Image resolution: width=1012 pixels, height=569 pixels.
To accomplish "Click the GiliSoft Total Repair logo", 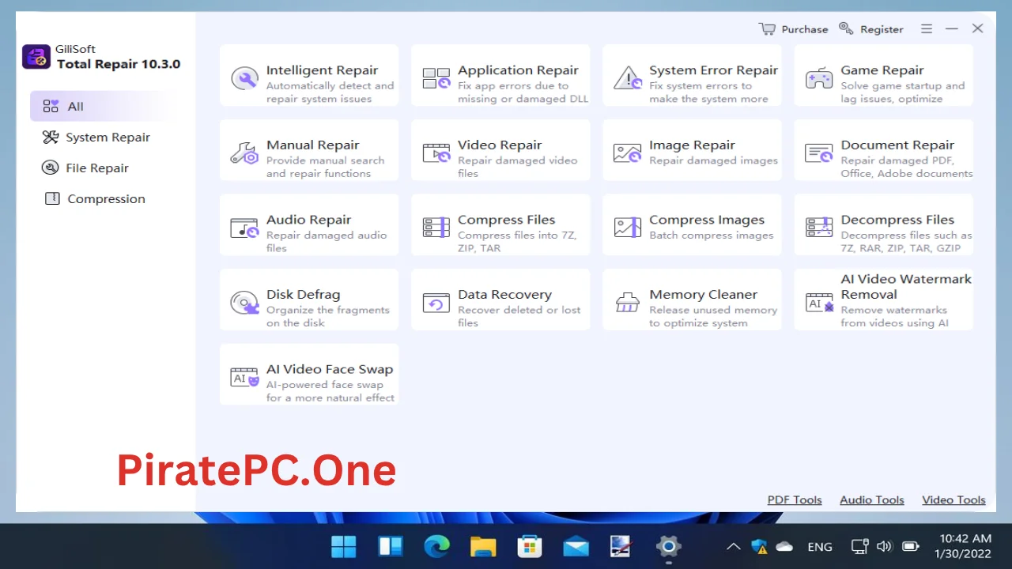I will click(36, 57).
